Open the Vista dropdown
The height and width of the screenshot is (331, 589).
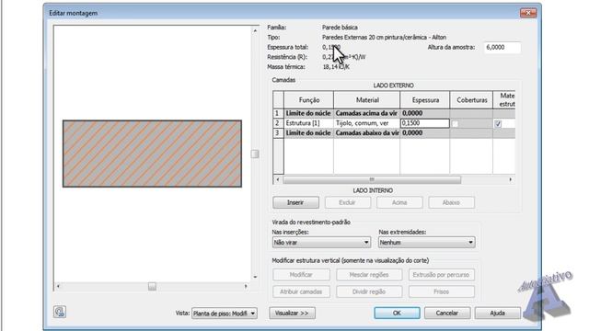tap(225, 314)
